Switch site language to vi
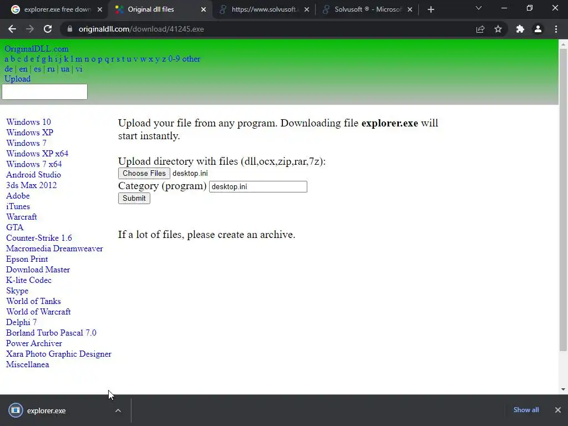This screenshot has width=568, height=426. [79, 69]
